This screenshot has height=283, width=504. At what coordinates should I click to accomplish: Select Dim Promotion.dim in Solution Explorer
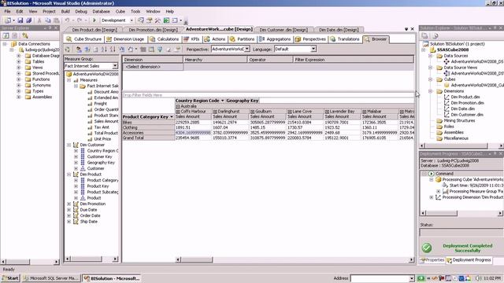467,103
